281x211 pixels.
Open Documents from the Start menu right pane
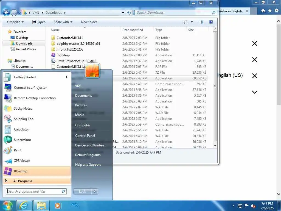click(83, 95)
